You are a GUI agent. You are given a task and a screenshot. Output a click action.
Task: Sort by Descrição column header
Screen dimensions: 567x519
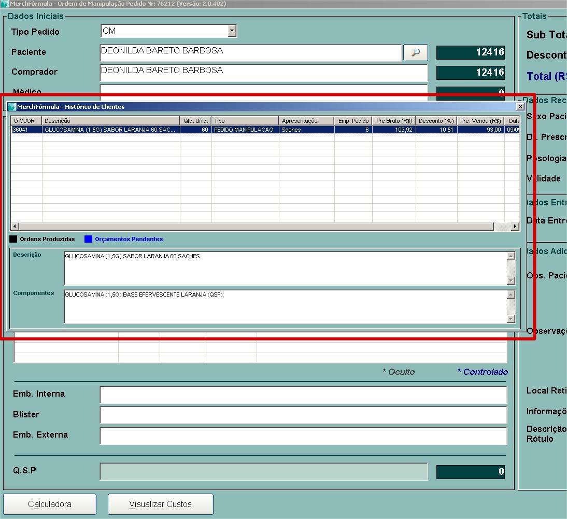click(x=110, y=121)
